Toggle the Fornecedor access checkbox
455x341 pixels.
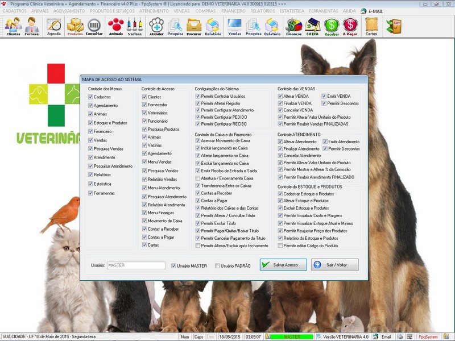pyautogui.click(x=144, y=105)
